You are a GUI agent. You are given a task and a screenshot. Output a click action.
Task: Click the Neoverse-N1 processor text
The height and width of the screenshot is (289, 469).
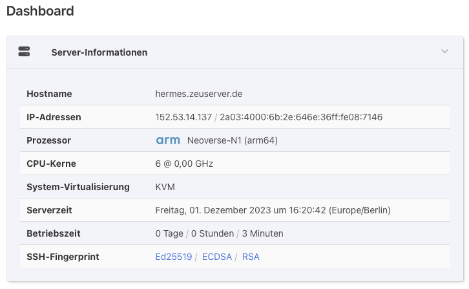click(x=232, y=140)
